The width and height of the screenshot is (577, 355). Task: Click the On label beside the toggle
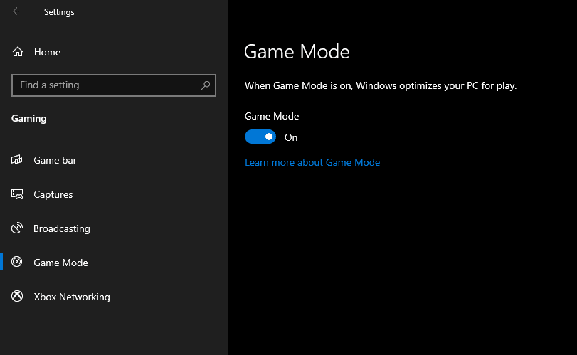291,137
